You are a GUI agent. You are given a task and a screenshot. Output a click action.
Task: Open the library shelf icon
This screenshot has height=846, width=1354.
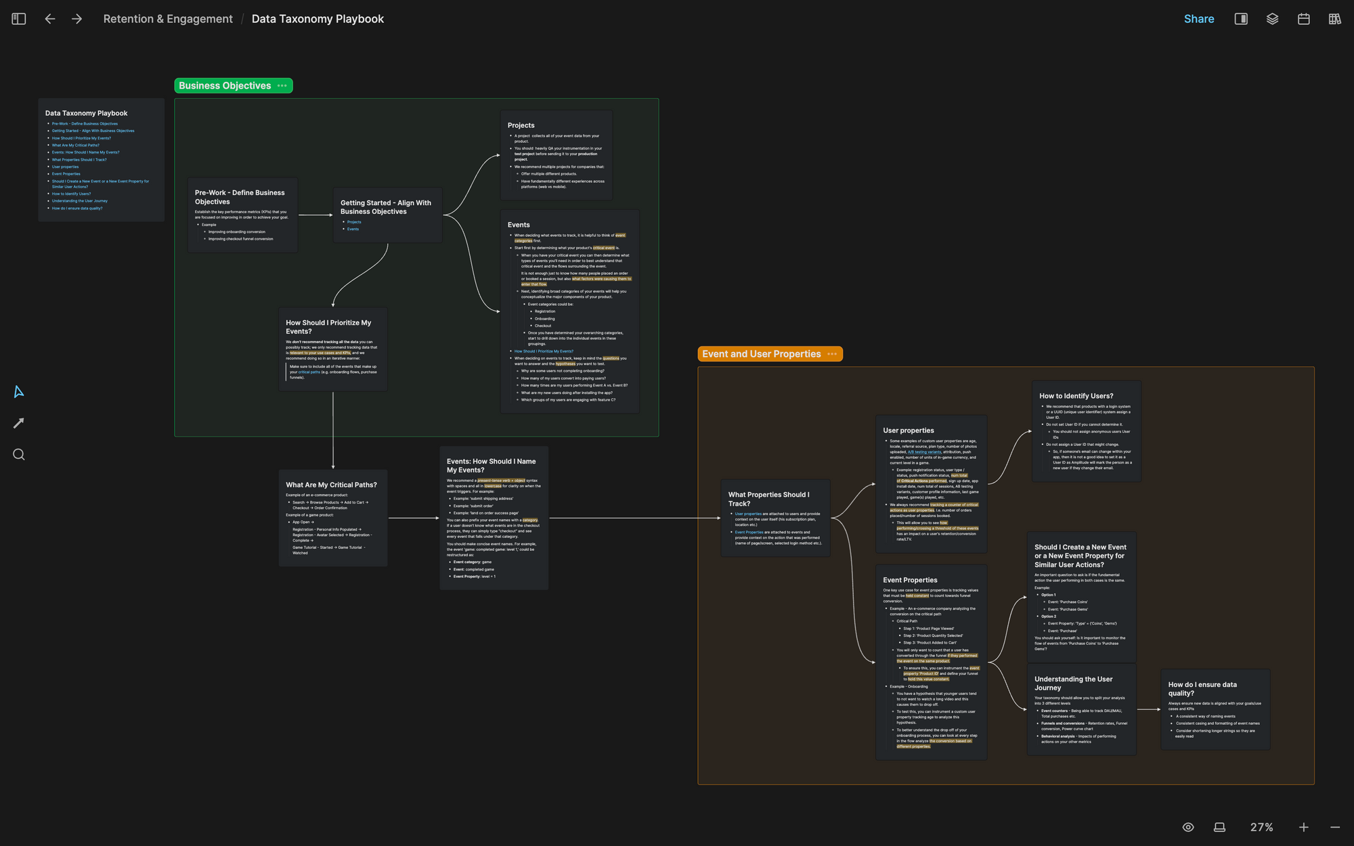[x=1334, y=19]
